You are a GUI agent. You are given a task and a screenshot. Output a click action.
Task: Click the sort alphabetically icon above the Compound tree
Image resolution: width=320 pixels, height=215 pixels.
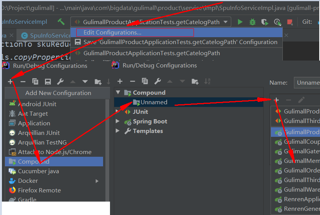207,81
